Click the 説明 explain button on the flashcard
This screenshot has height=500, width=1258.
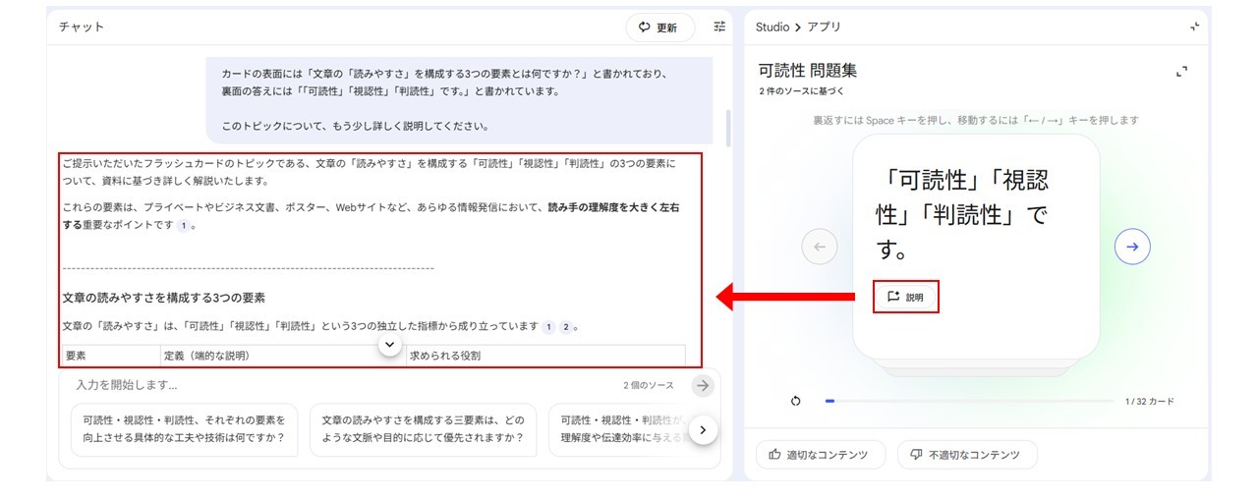905,297
